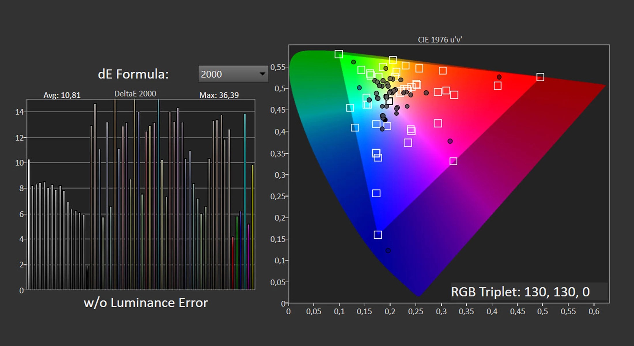
Task: Click the 'Avg: 10,81' value
Action: coord(62,95)
